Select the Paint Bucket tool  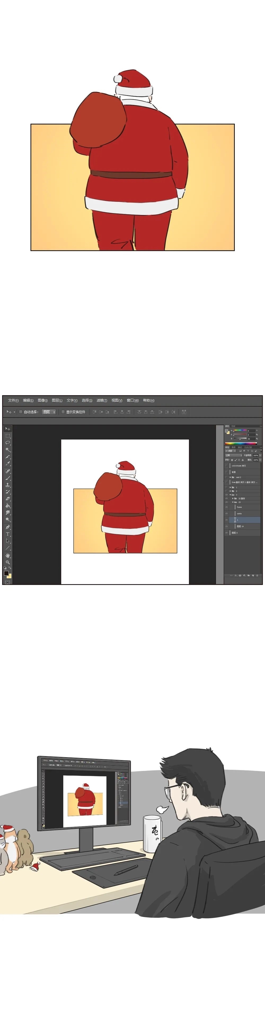tap(7, 506)
